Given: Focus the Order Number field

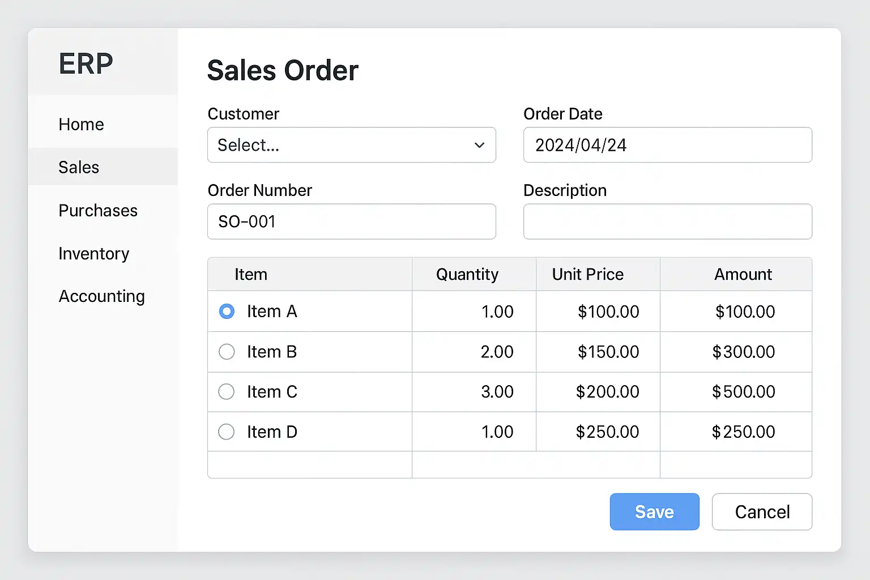Looking at the screenshot, I should tap(351, 221).
